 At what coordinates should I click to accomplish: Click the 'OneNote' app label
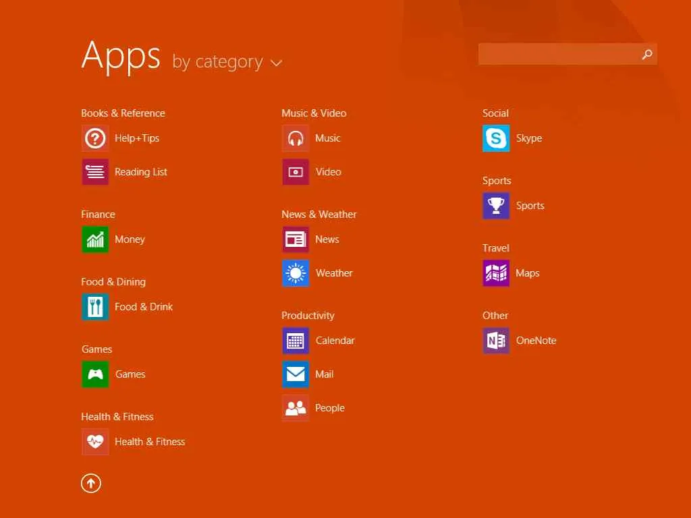coord(536,341)
